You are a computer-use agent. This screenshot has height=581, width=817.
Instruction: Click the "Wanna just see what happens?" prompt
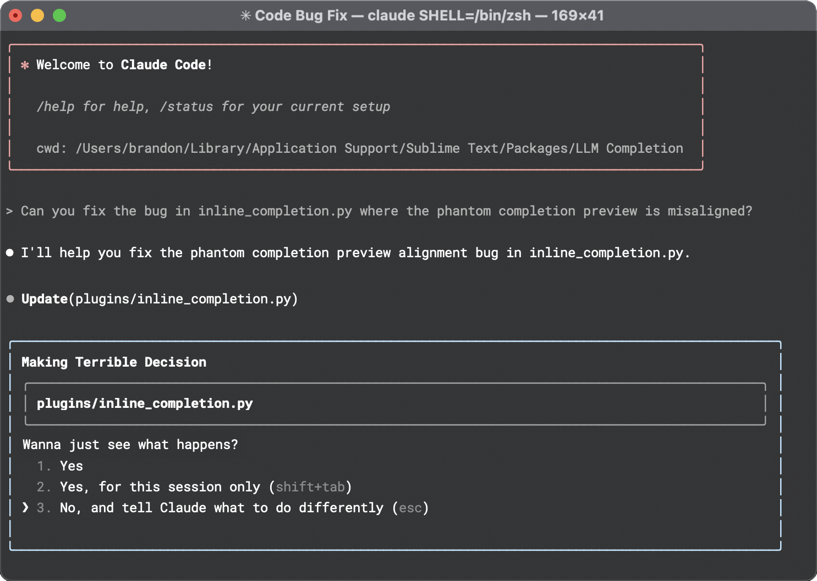[130, 445]
